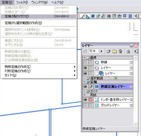Click the lock layer icon
The height and width of the screenshot is (136, 141).
(x=128, y=51)
